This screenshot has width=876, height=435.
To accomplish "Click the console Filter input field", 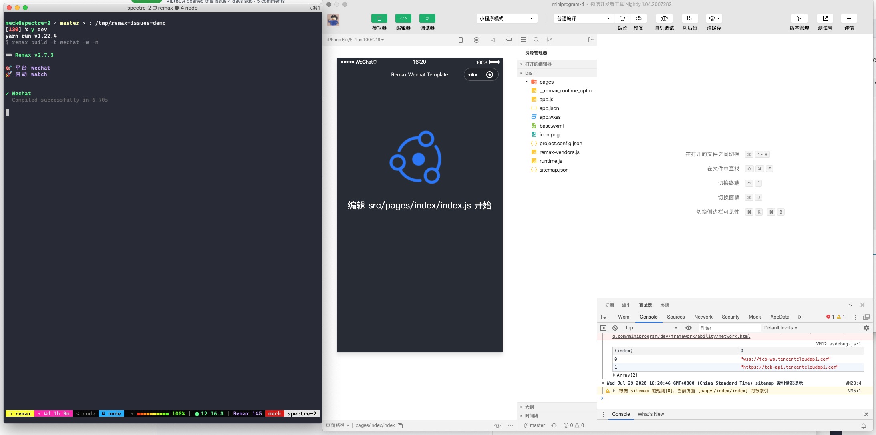I will pos(729,328).
